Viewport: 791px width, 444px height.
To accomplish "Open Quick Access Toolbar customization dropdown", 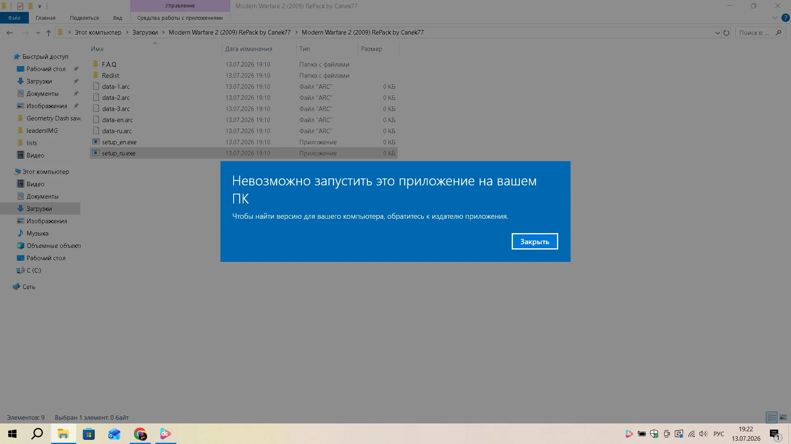I will click(40, 6).
